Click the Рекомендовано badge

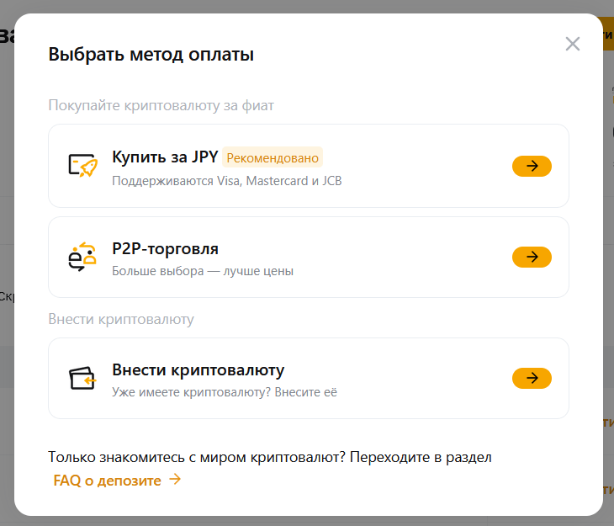click(273, 157)
